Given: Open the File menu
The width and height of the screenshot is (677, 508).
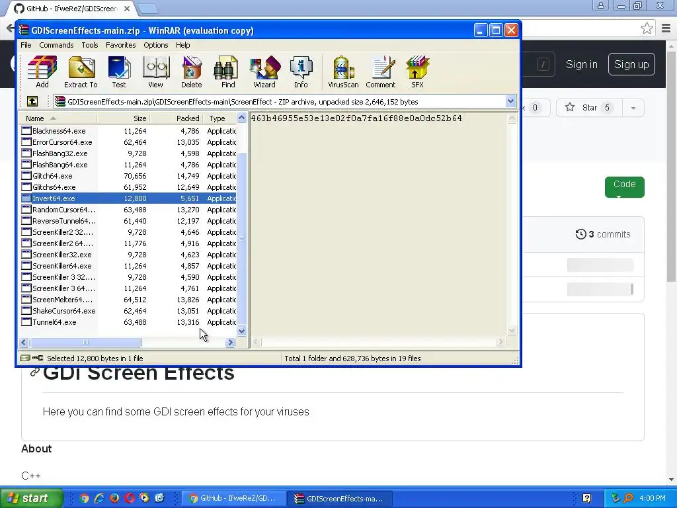Looking at the screenshot, I should pos(26,45).
